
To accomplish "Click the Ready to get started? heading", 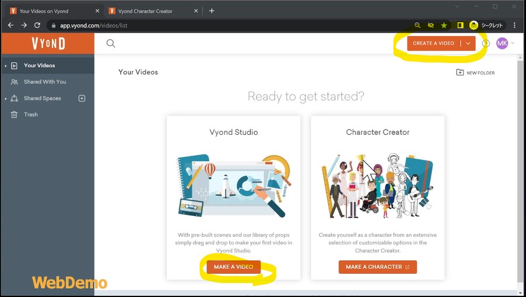I will pyautogui.click(x=305, y=96).
